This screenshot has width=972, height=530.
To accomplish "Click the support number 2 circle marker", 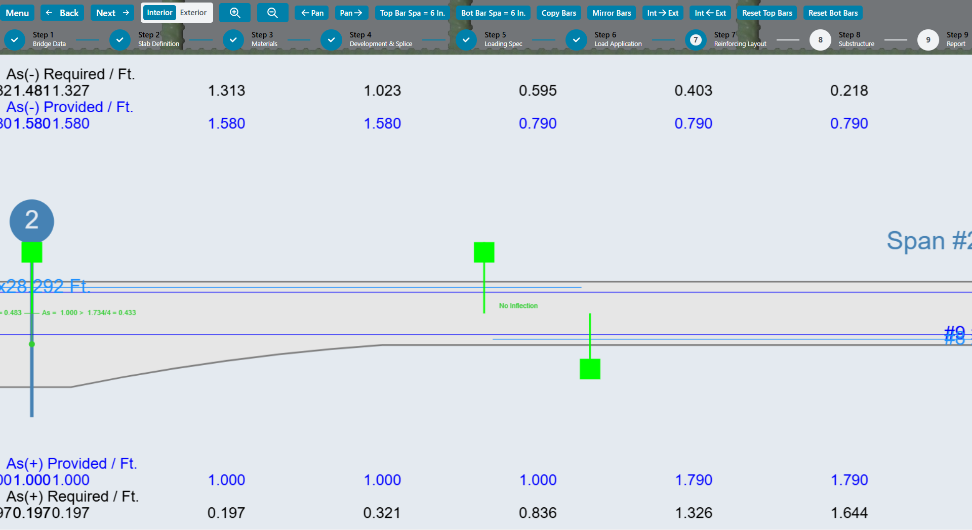I will click(32, 221).
